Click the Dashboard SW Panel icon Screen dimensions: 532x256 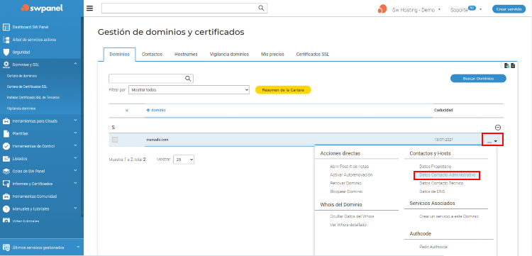pyautogui.click(x=6, y=27)
